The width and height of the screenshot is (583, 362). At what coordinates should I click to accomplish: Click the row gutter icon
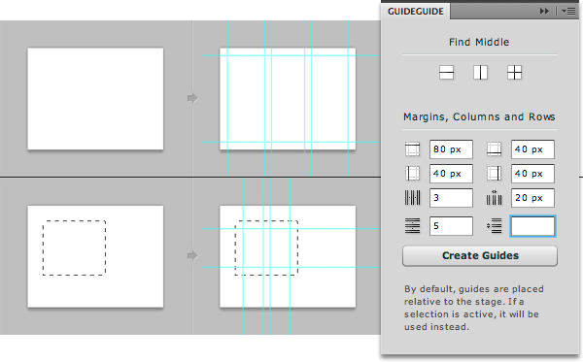click(495, 226)
